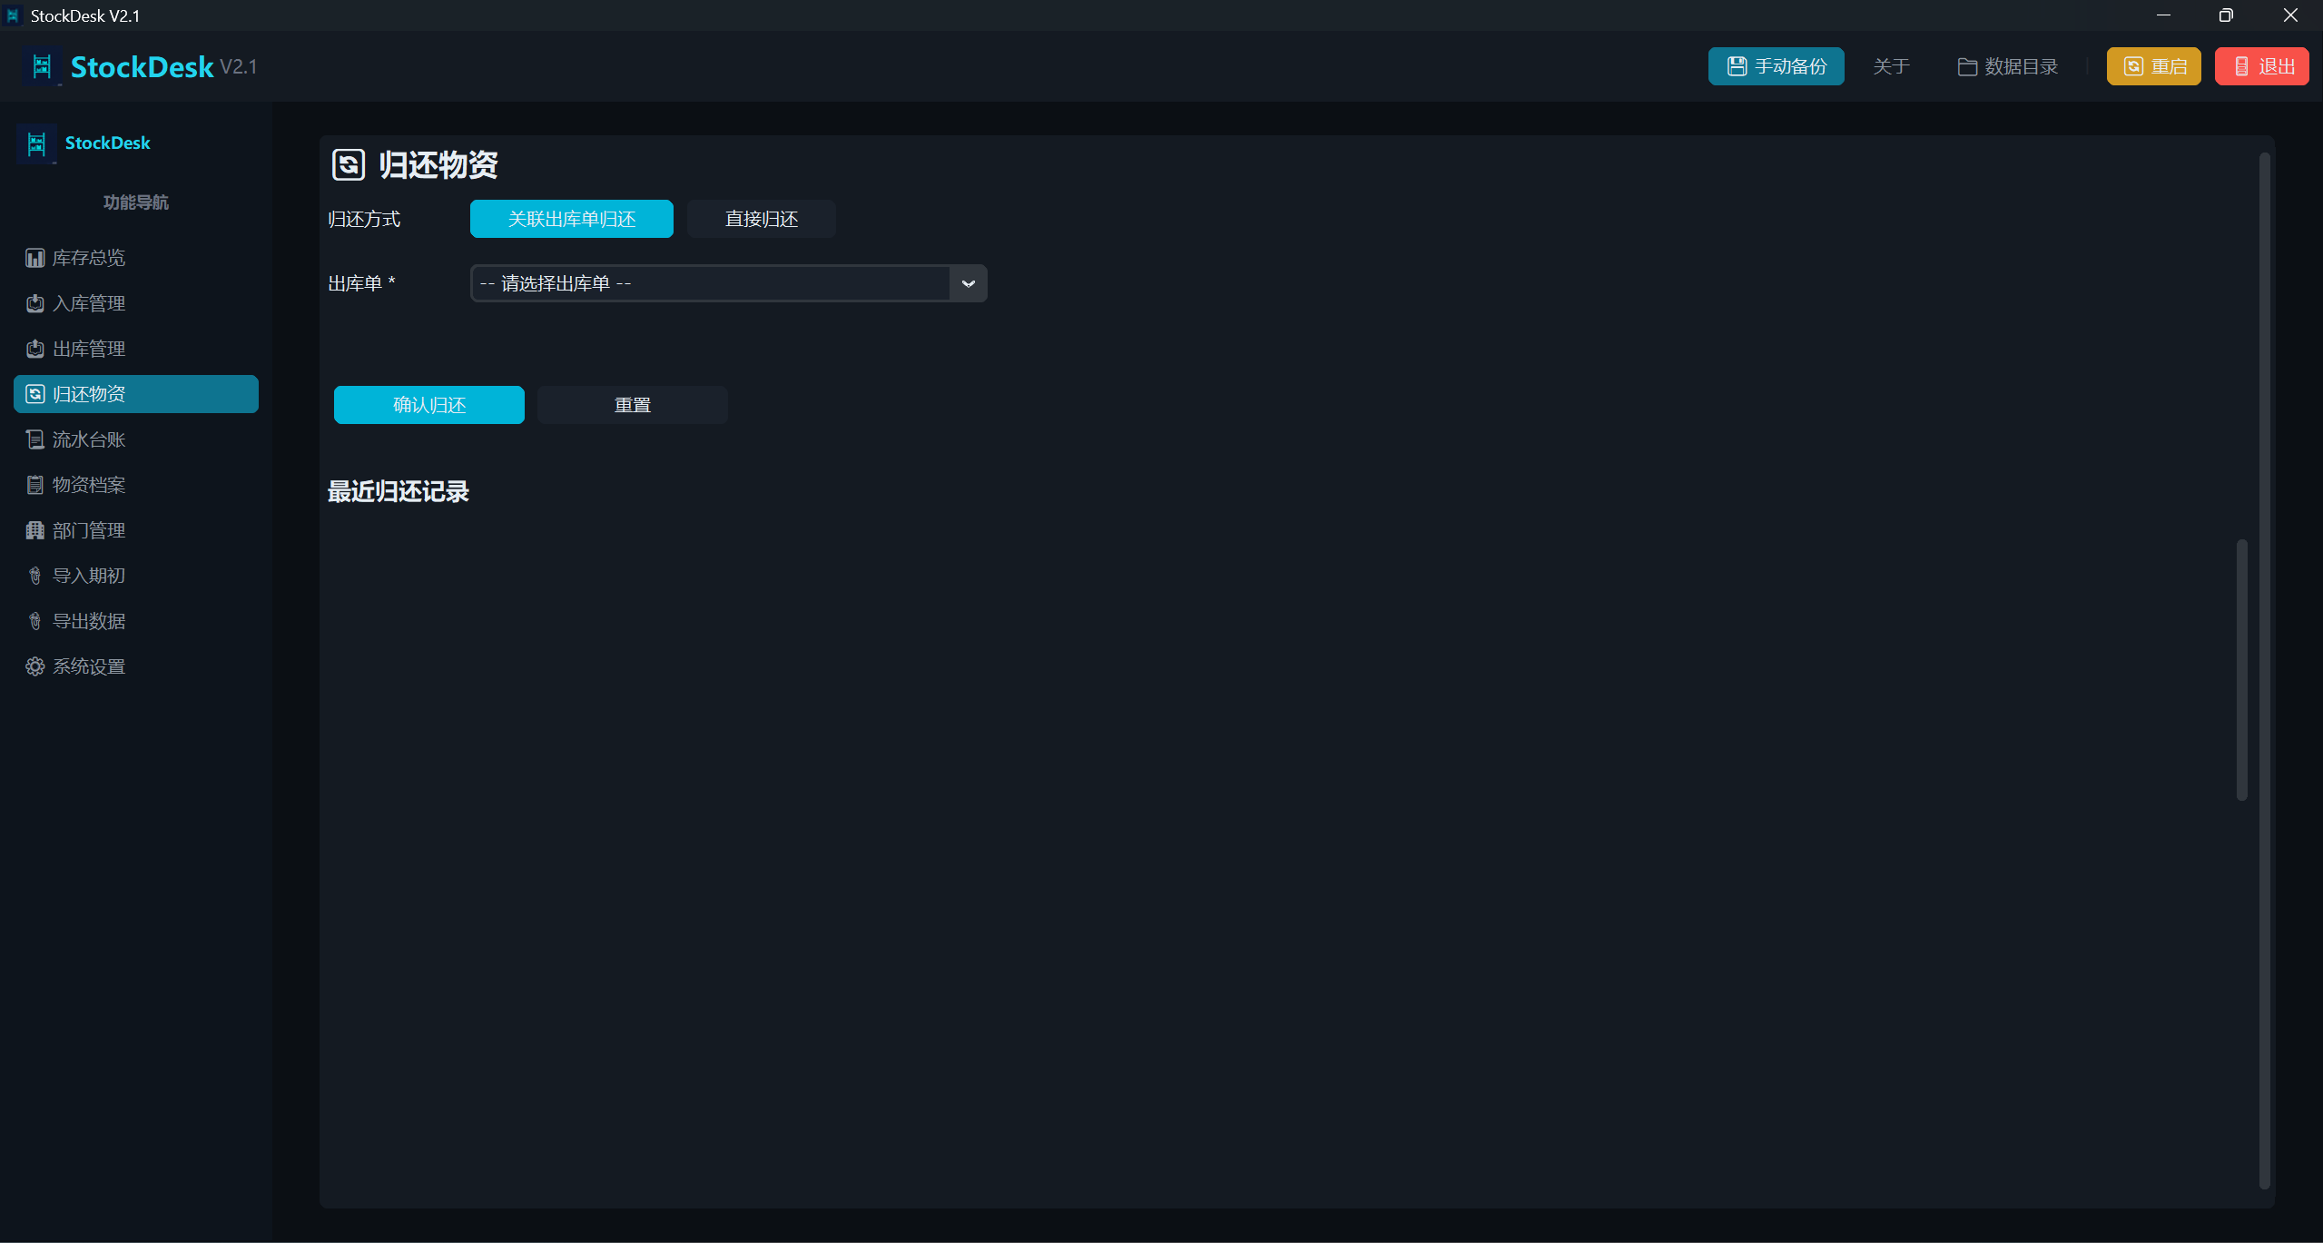This screenshot has width=2323, height=1243.
Task: Open 系统设置 settings page
Action: click(136, 666)
